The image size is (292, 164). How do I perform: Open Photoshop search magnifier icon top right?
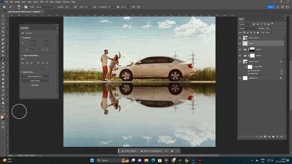coord(278,7)
